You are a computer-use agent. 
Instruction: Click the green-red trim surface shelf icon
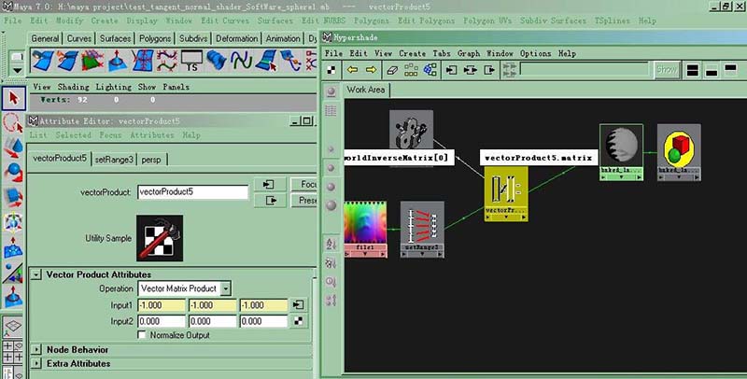[92, 61]
